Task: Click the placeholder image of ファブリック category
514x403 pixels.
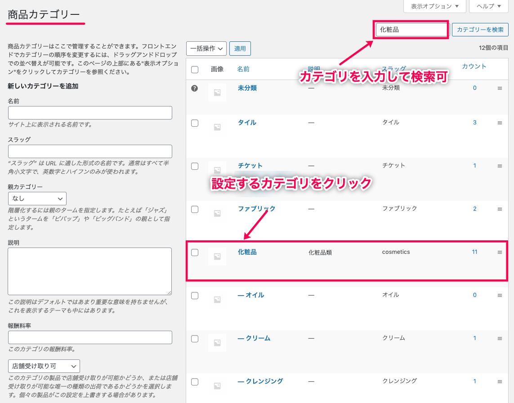Action: pyautogui.click(x=217, y=213)
